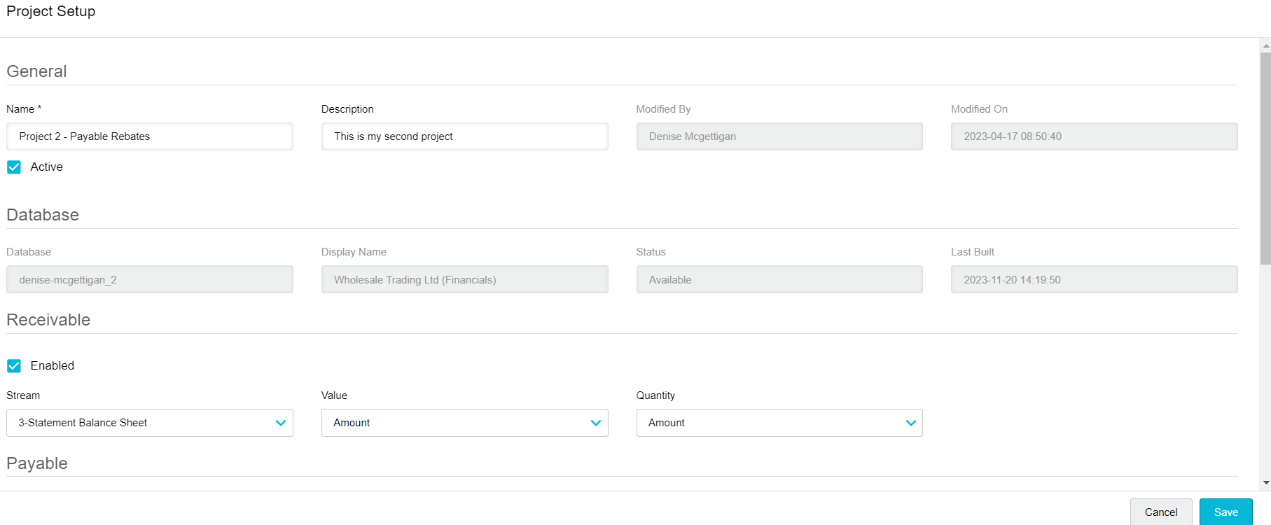Click the scrollbar down arrow
The height and width of the screenshot is (525, 1271).
click(x=1265, y=482)
